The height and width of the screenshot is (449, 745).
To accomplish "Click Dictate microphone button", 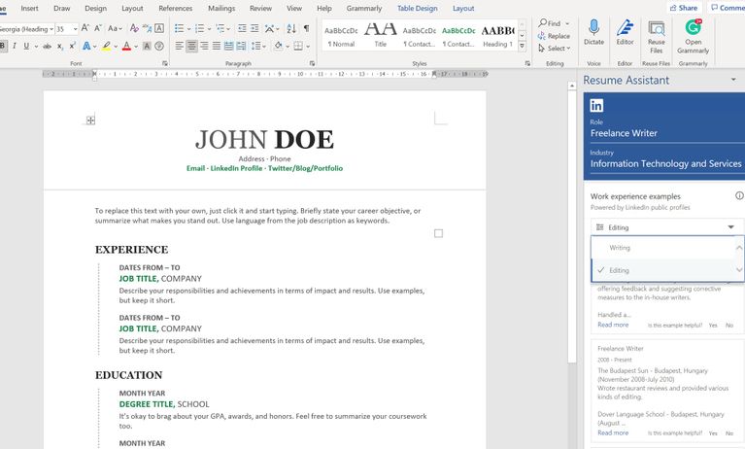I will click(x=593, y=32).
